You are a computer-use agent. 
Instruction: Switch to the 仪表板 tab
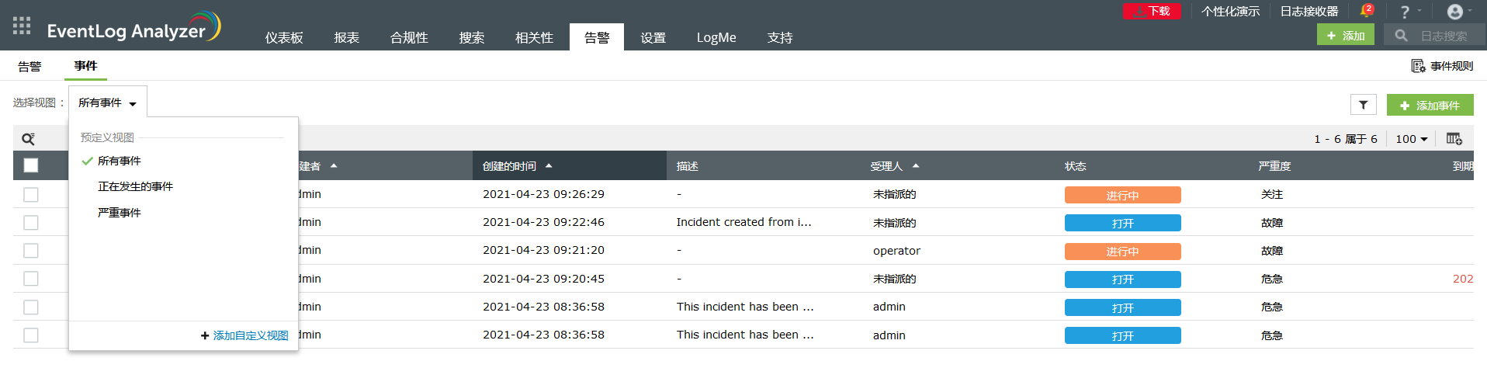click(284, 37)
